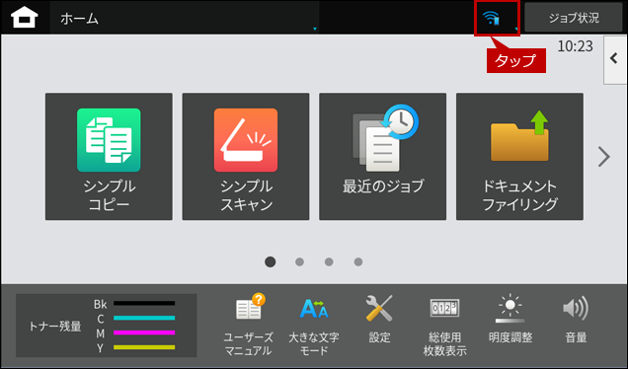Open ドキュメントファイリング document filing
Image resolution: width=628 pixels, height=369 pixels.
(x=519, y=157)
